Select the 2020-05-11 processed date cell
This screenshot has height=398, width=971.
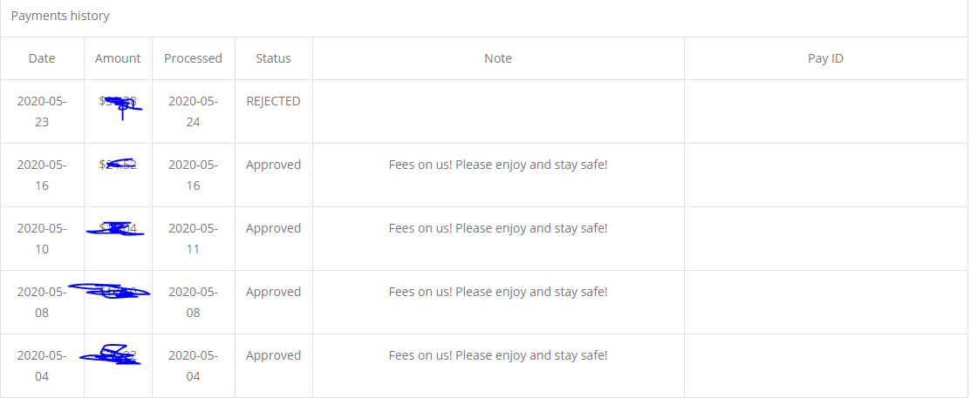coord(193,239)
